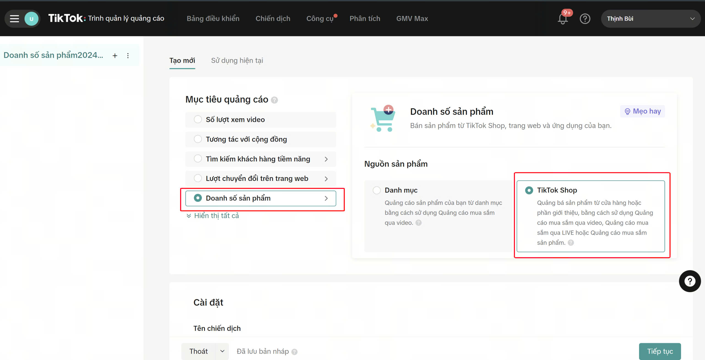705x360 pixels.
Task: Open the help icon in the top bar
Action: pyautogui.click(x=585, y=19)
